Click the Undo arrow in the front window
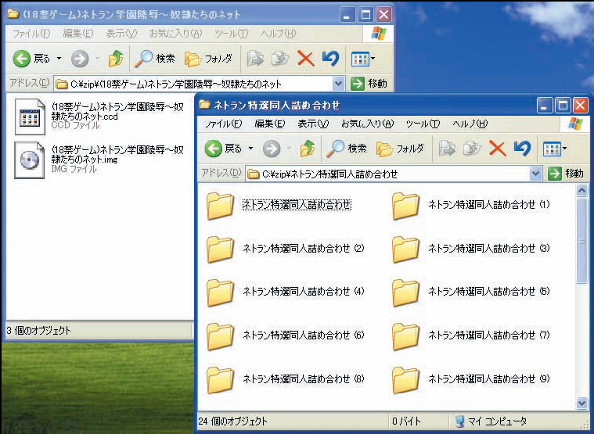Viewport: 594px width, 434px height. point(523,149)
